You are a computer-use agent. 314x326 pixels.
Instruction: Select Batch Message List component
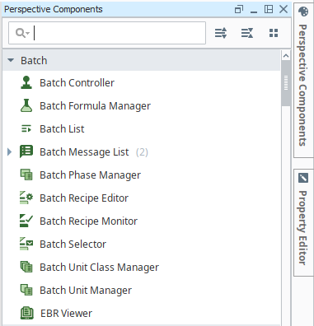(84, 151)
